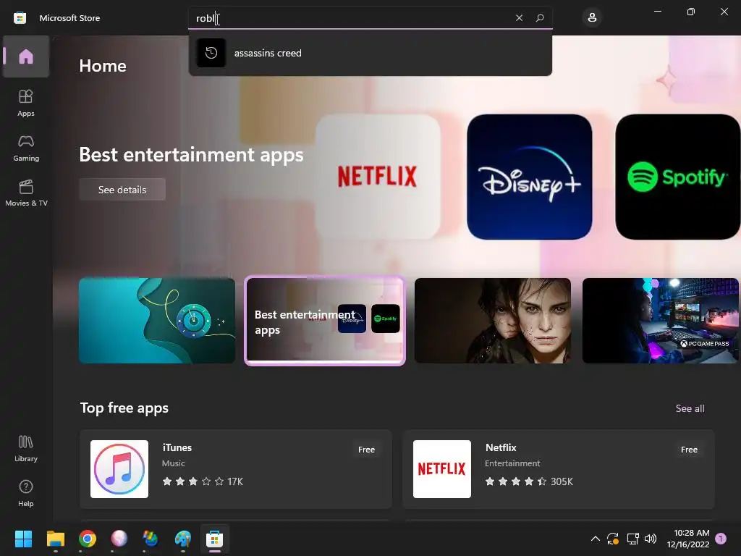
Task: Clear the search box text
Action: click(519, 18)
